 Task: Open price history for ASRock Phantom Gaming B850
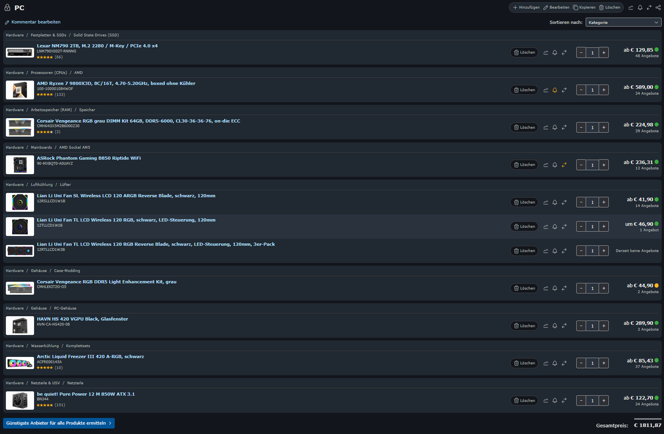point(546,165)
